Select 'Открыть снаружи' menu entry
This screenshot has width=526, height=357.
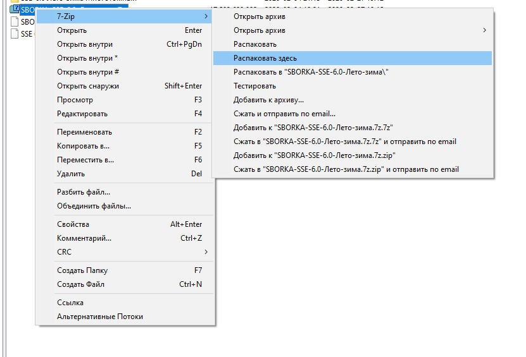coord(88,86)
